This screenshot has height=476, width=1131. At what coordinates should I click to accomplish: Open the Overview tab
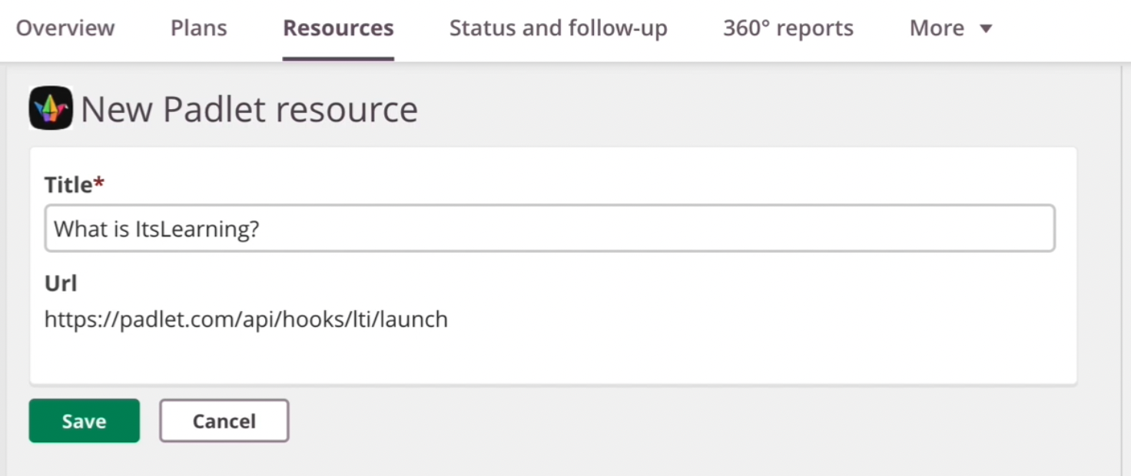[65, 28]
